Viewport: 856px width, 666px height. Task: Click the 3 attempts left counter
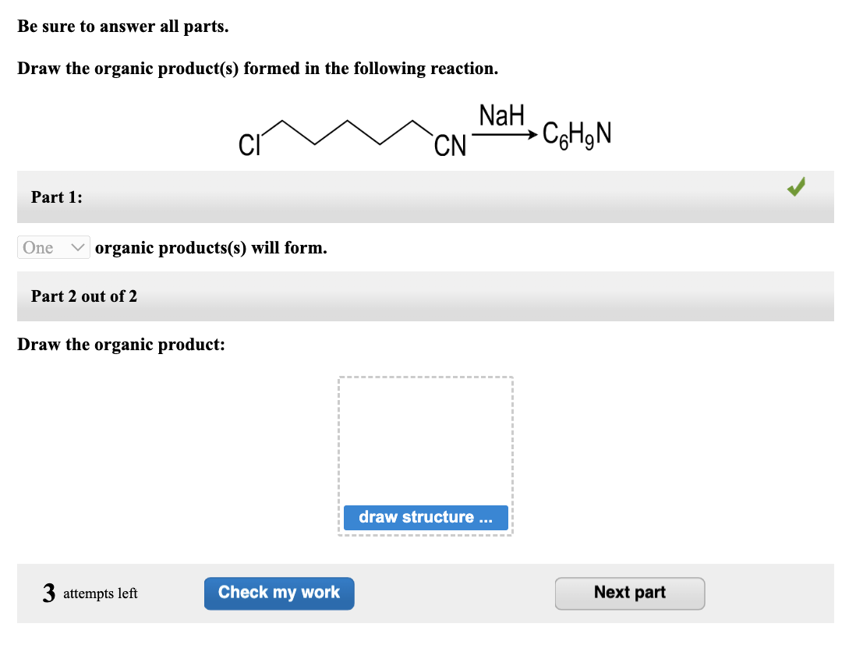tap(90, 593)
